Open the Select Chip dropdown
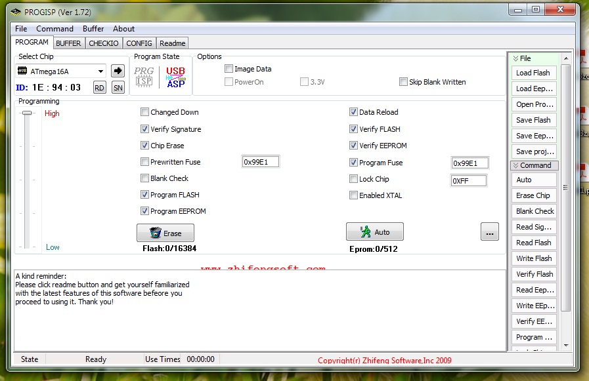The width and height of the screenshot is (589, 381). coord(100,71)
